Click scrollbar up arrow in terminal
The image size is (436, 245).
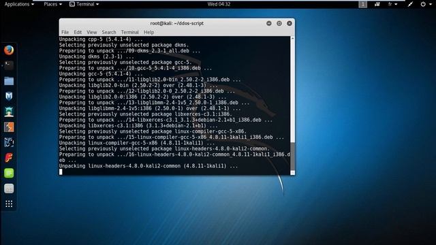click(292, 38)
